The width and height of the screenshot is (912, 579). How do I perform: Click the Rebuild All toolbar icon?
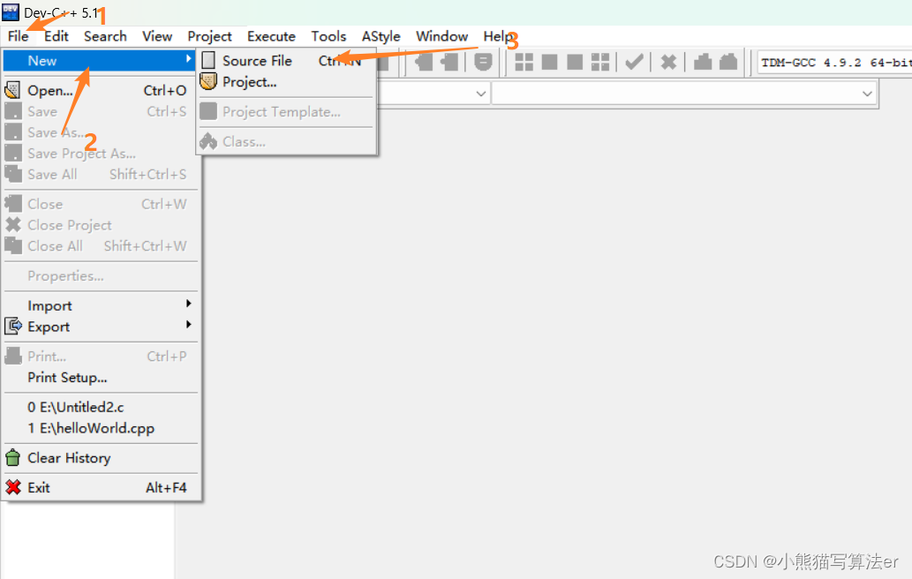coord(600,62)
